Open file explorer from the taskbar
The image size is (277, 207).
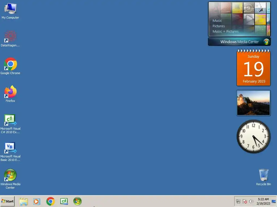pyautogui.click(x=24, y=201)
